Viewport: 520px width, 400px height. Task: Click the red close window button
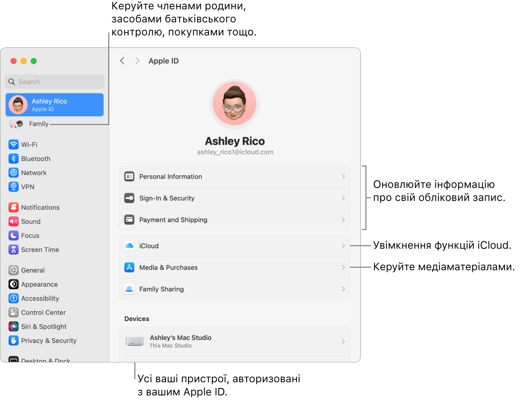pyautogui.click(x=14, y=61)
